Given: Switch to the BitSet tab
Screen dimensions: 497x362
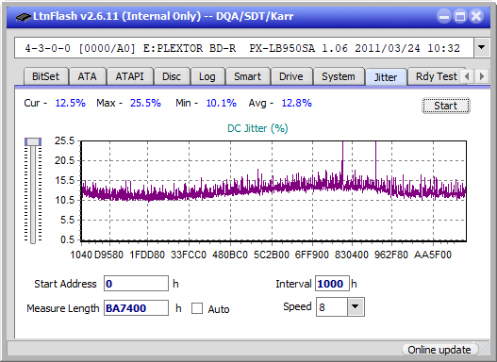Looking at the screenshot, I should [45, 76].
